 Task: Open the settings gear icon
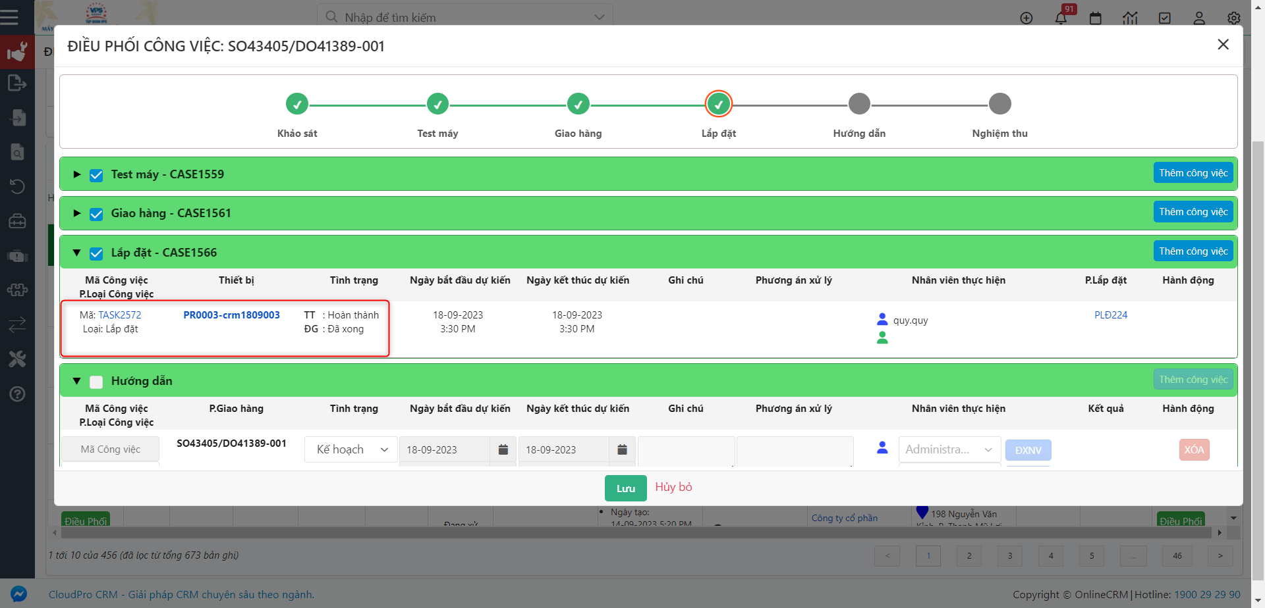click(1234, 18)
